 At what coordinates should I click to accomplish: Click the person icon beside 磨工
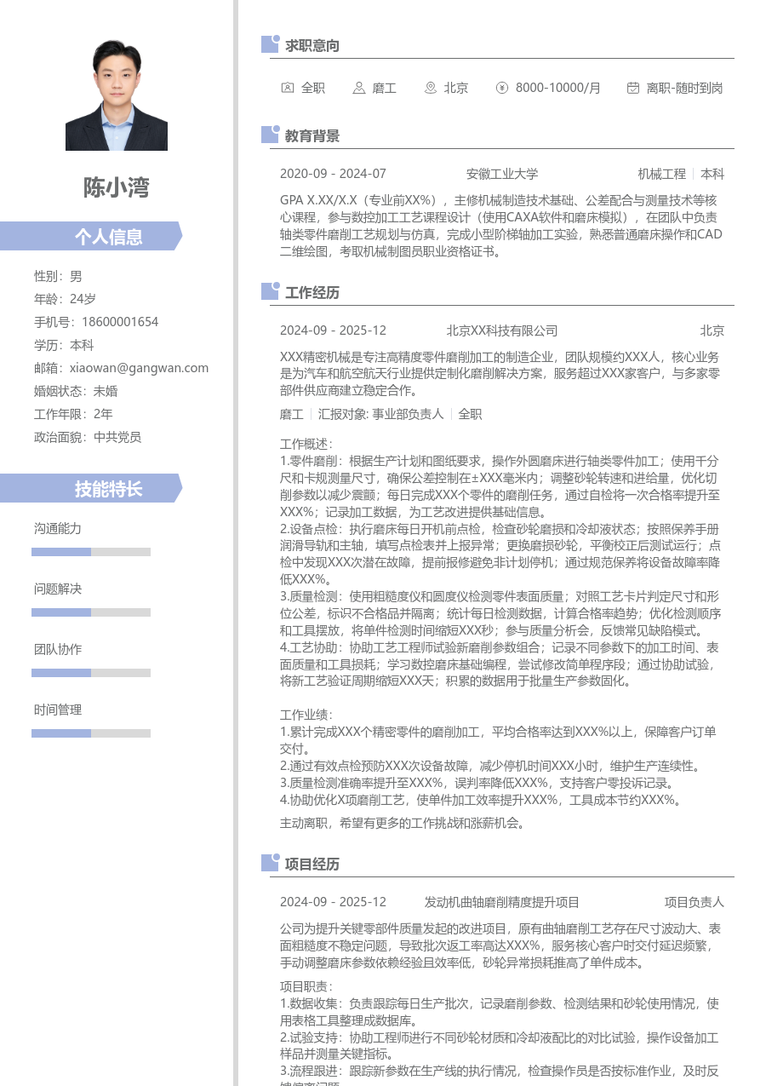359,88
